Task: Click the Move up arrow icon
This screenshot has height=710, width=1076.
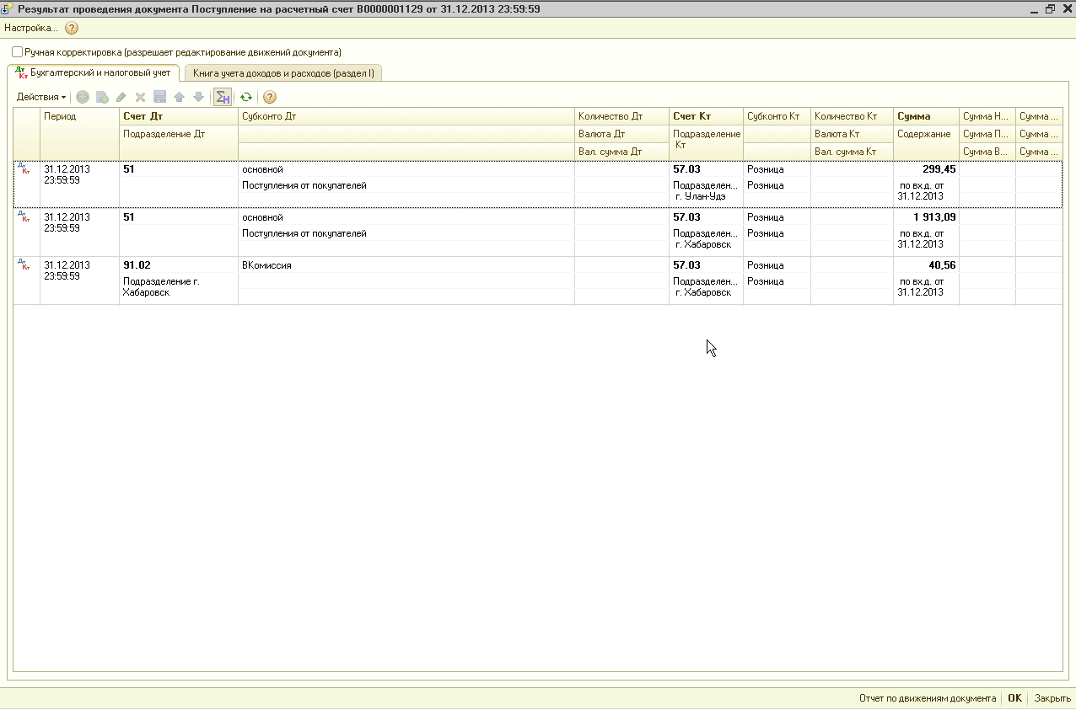Action: pos(179,97)
